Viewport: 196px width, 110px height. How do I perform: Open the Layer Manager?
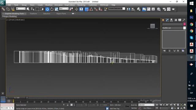click(x=139, y=9)
